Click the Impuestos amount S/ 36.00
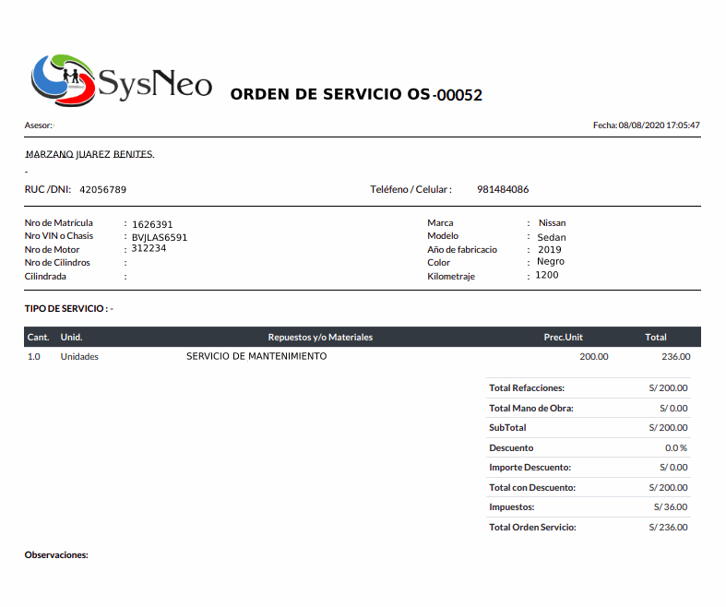This screenshot has height=607, width=726. pos(670,507)
